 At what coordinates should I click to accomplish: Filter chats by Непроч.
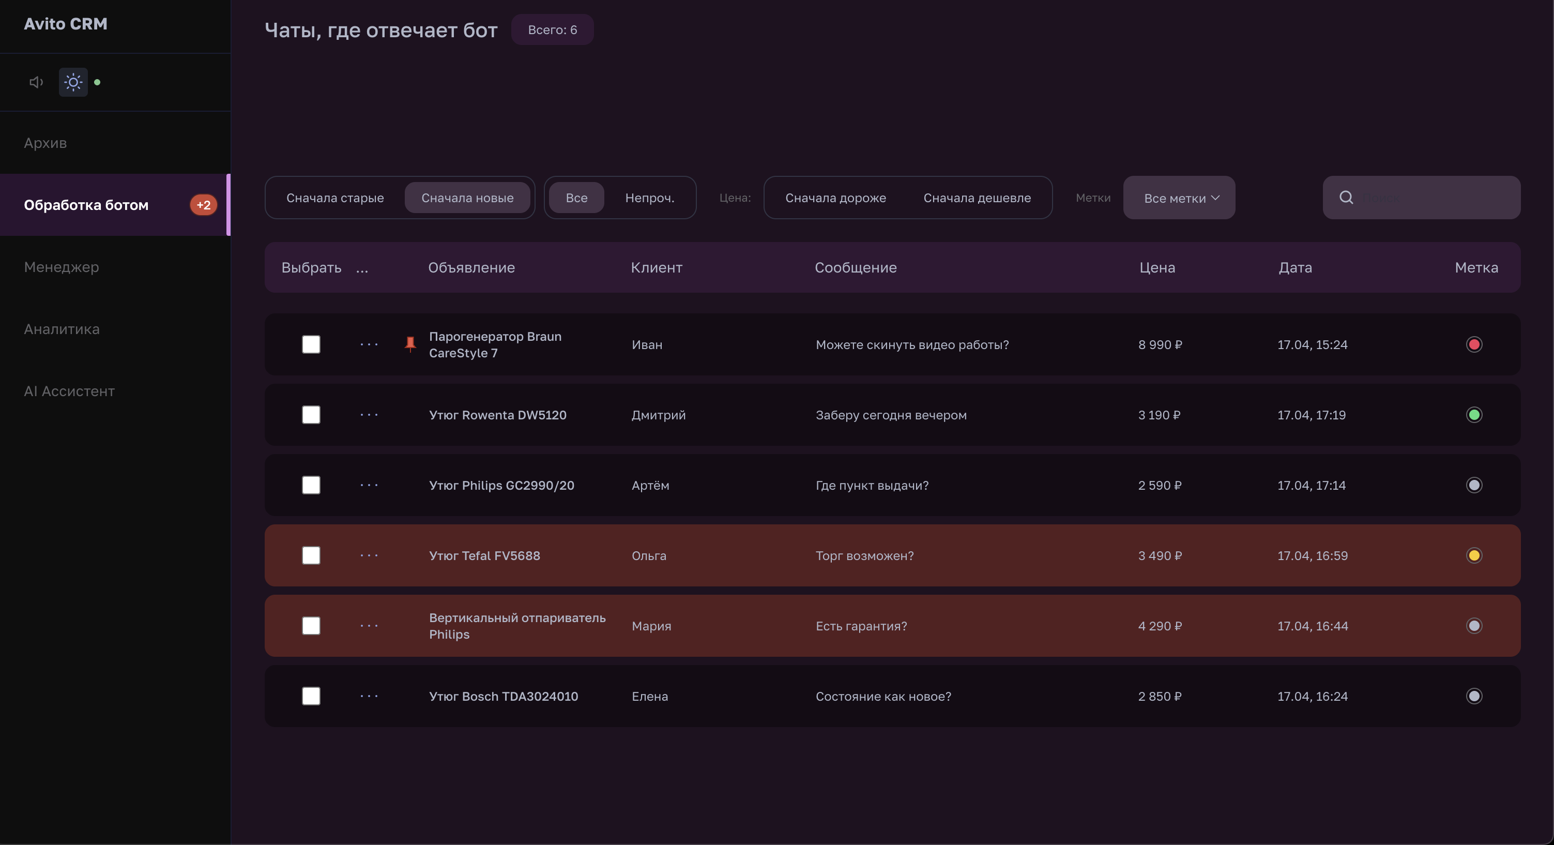(649, 198)
